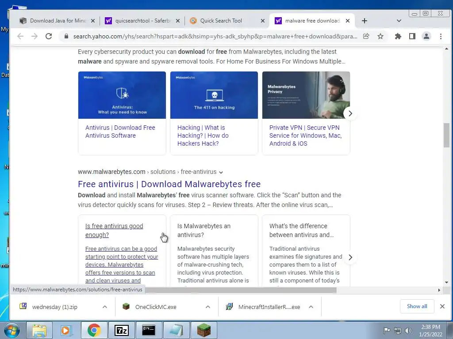Click the page scroll down arrow
Image resolution: width=453 pixels, height=339 pixels.
(447, 283)
